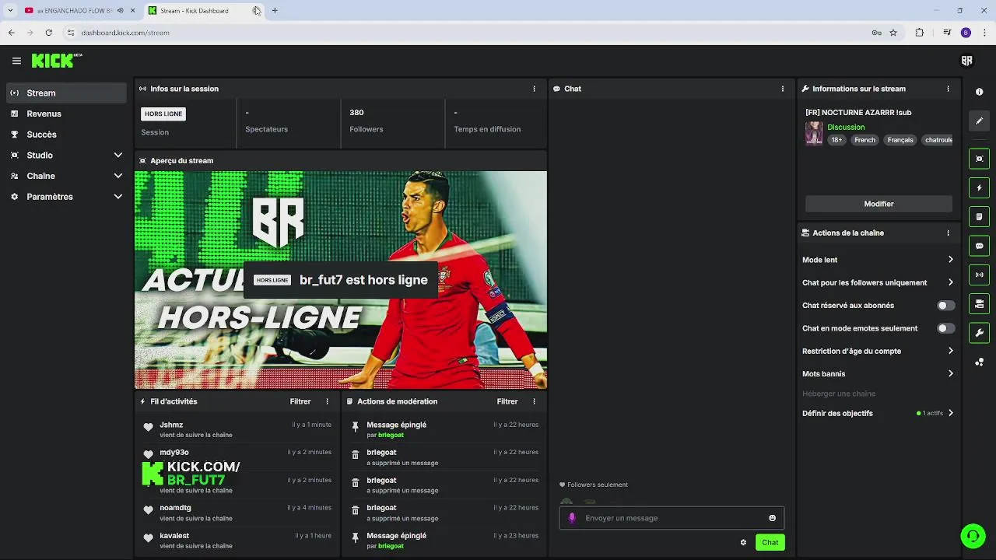Toggle the document widget icon in right sidebar
The height and width of the screenshot is (560, 996).
[979, 216]
